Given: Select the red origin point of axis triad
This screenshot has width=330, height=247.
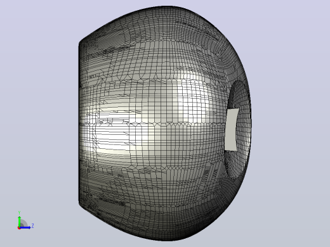Looking at the screenshot, I should click(x=19, y=228).
